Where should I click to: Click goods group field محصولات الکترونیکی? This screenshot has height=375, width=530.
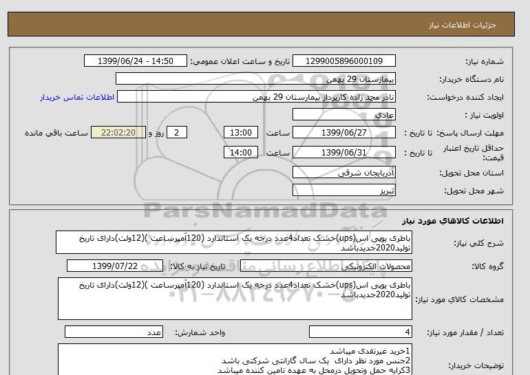tap(326, 266)
